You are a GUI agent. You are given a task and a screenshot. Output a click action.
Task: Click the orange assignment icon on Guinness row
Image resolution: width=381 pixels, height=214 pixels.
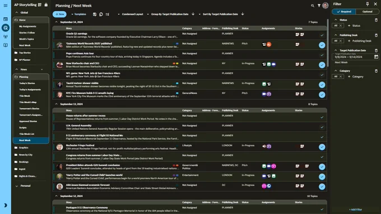(x=269, y=44)
